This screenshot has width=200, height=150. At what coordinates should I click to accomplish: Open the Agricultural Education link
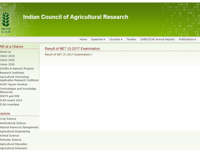point(14,144)
